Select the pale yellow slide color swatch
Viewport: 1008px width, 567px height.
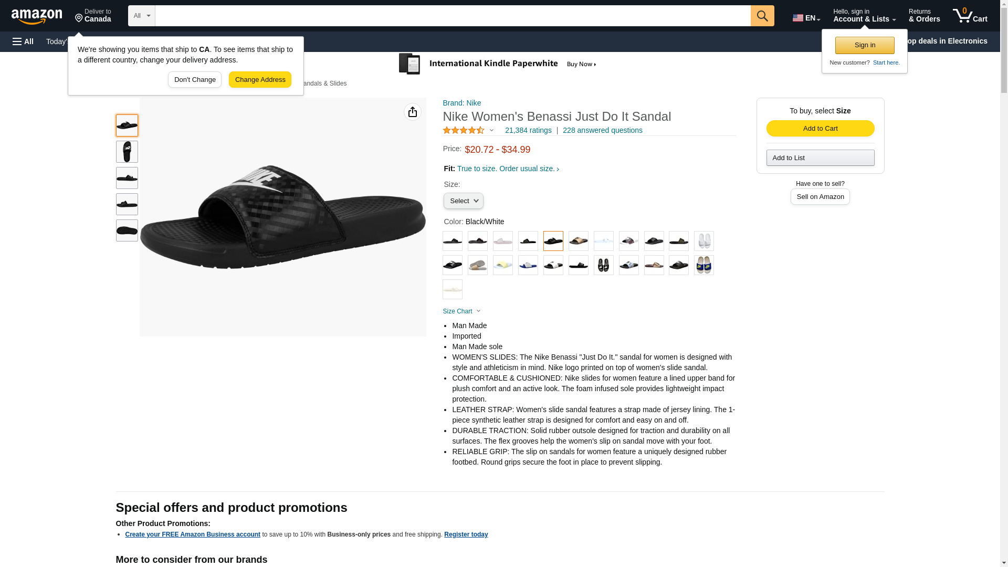tap(502, 265)
